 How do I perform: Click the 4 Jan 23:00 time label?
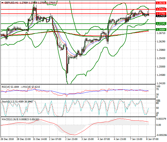(x=120, y=139)
